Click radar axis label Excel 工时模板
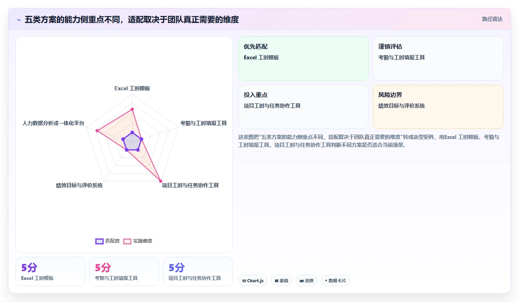The height and width of the screenshot is (302, 519). coord(132,88)
